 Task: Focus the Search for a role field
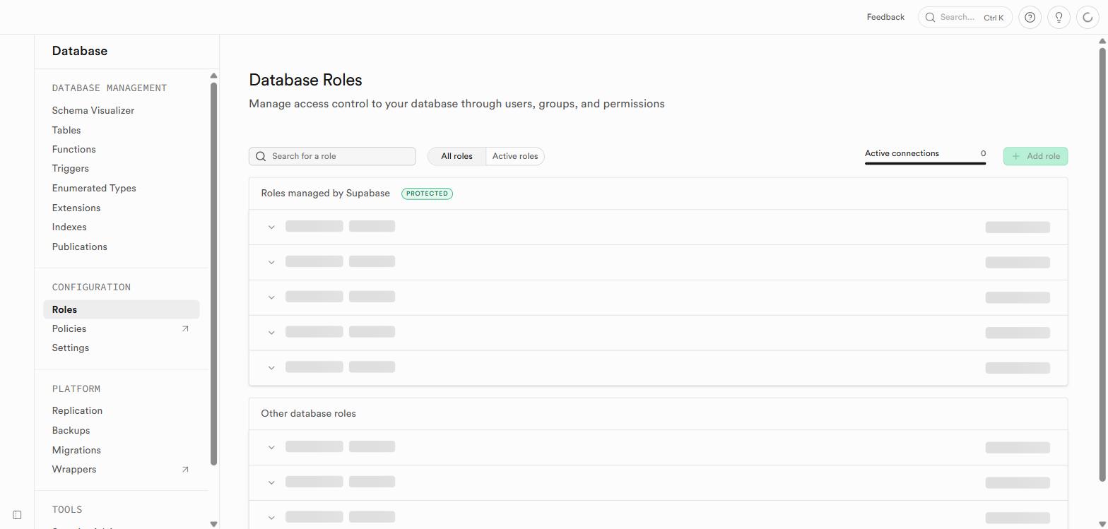coord(332,156)
